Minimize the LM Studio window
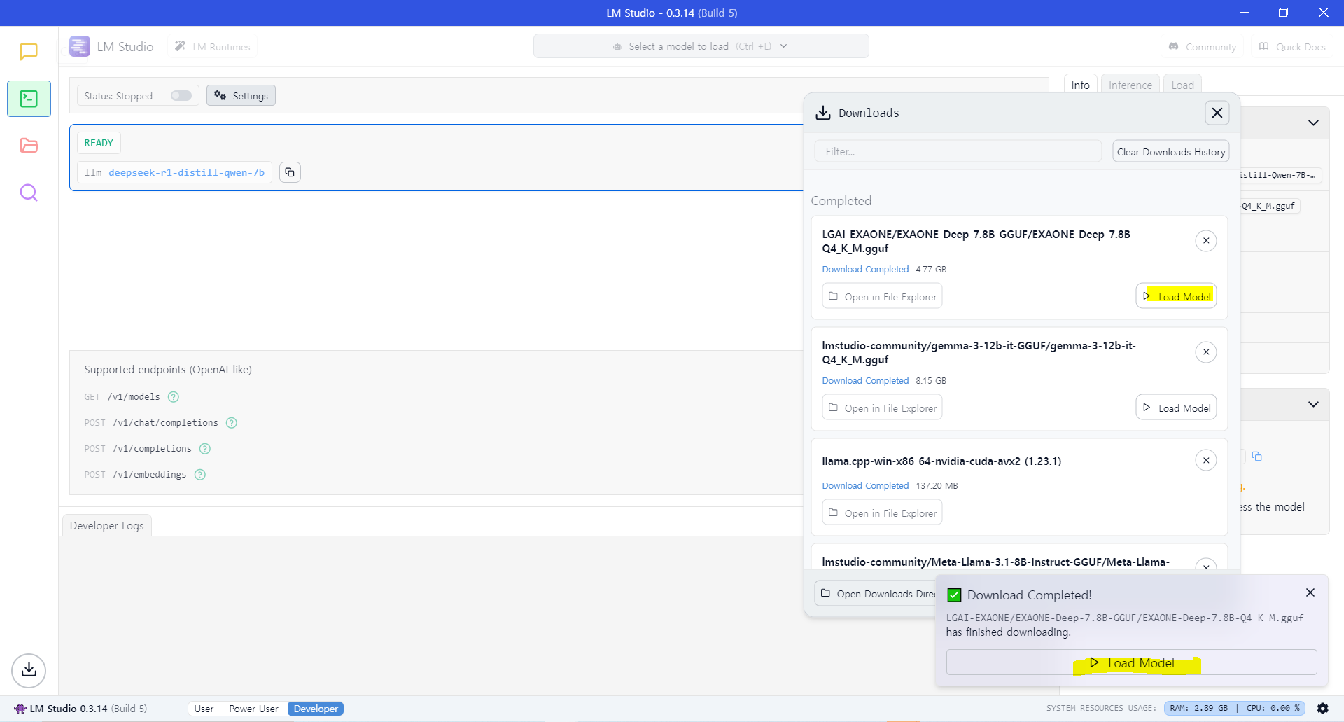 coord(1244,13)
